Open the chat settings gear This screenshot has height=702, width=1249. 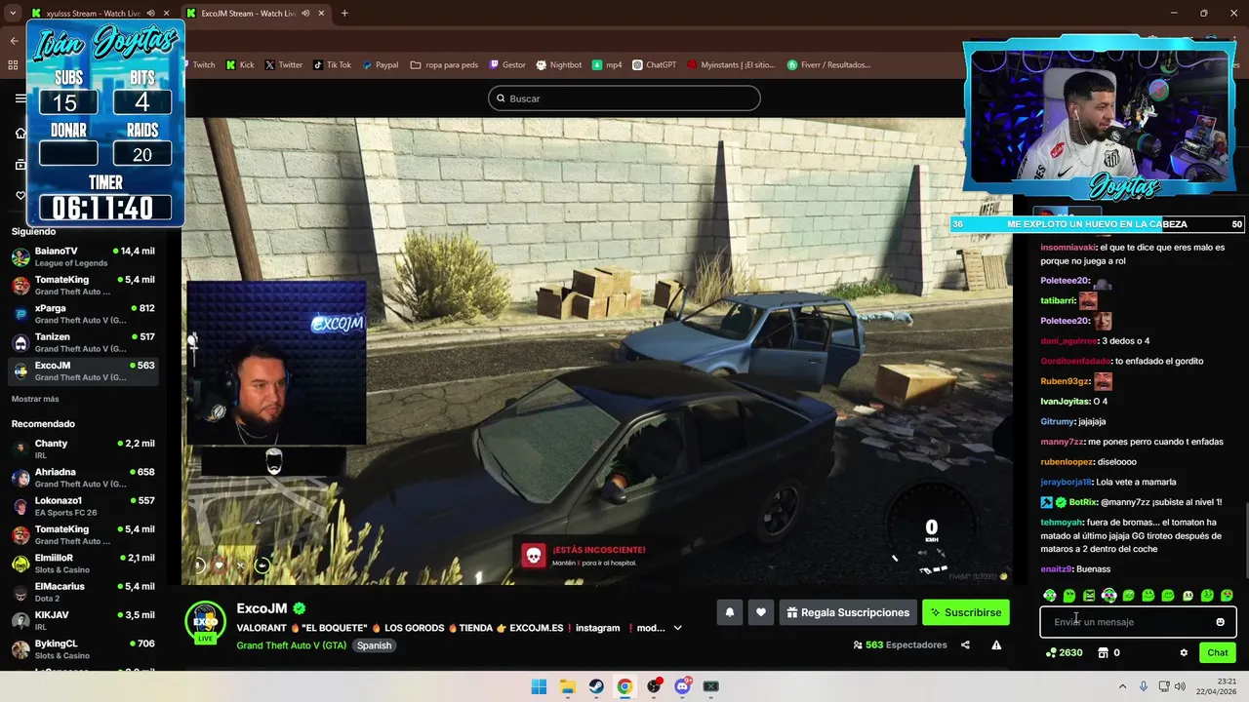1184,652
